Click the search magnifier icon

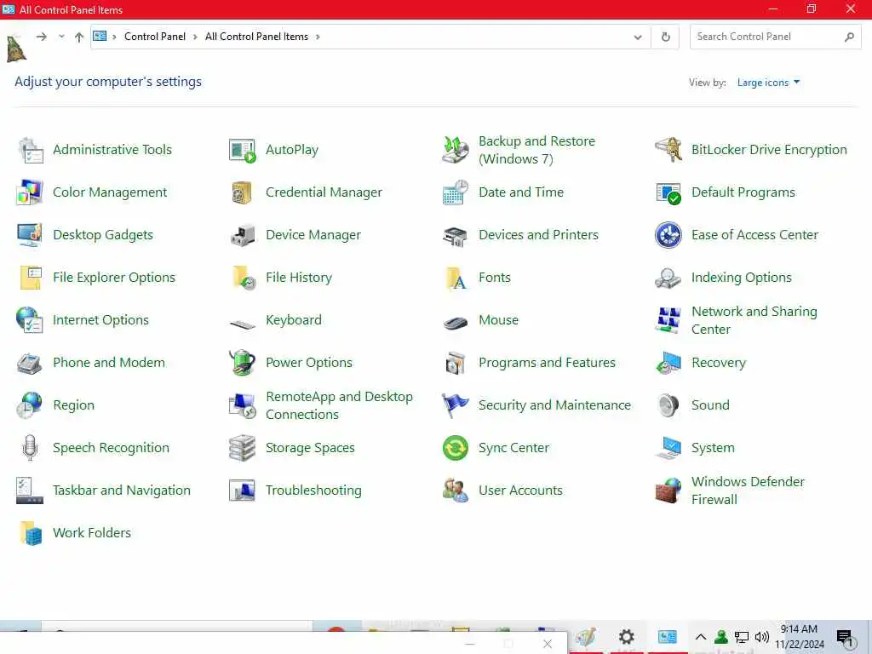[849, 37]
